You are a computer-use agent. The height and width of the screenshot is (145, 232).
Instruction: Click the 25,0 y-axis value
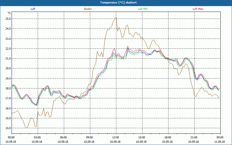click(x=8, y=19)
